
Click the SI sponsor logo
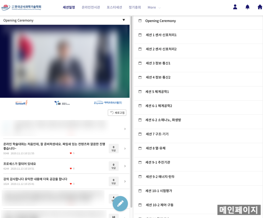point(62,103)
